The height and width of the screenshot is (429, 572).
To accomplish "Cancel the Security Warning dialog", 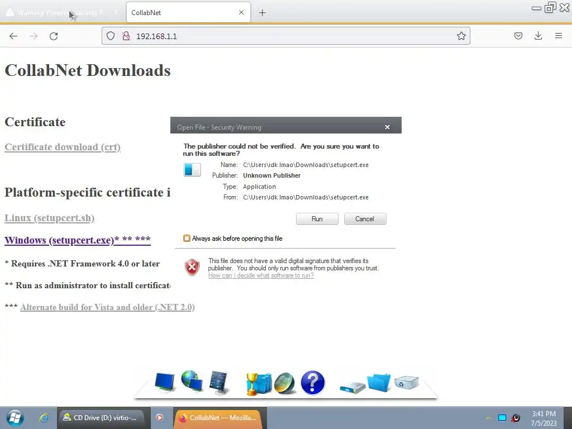I will [x=365, y=219].
